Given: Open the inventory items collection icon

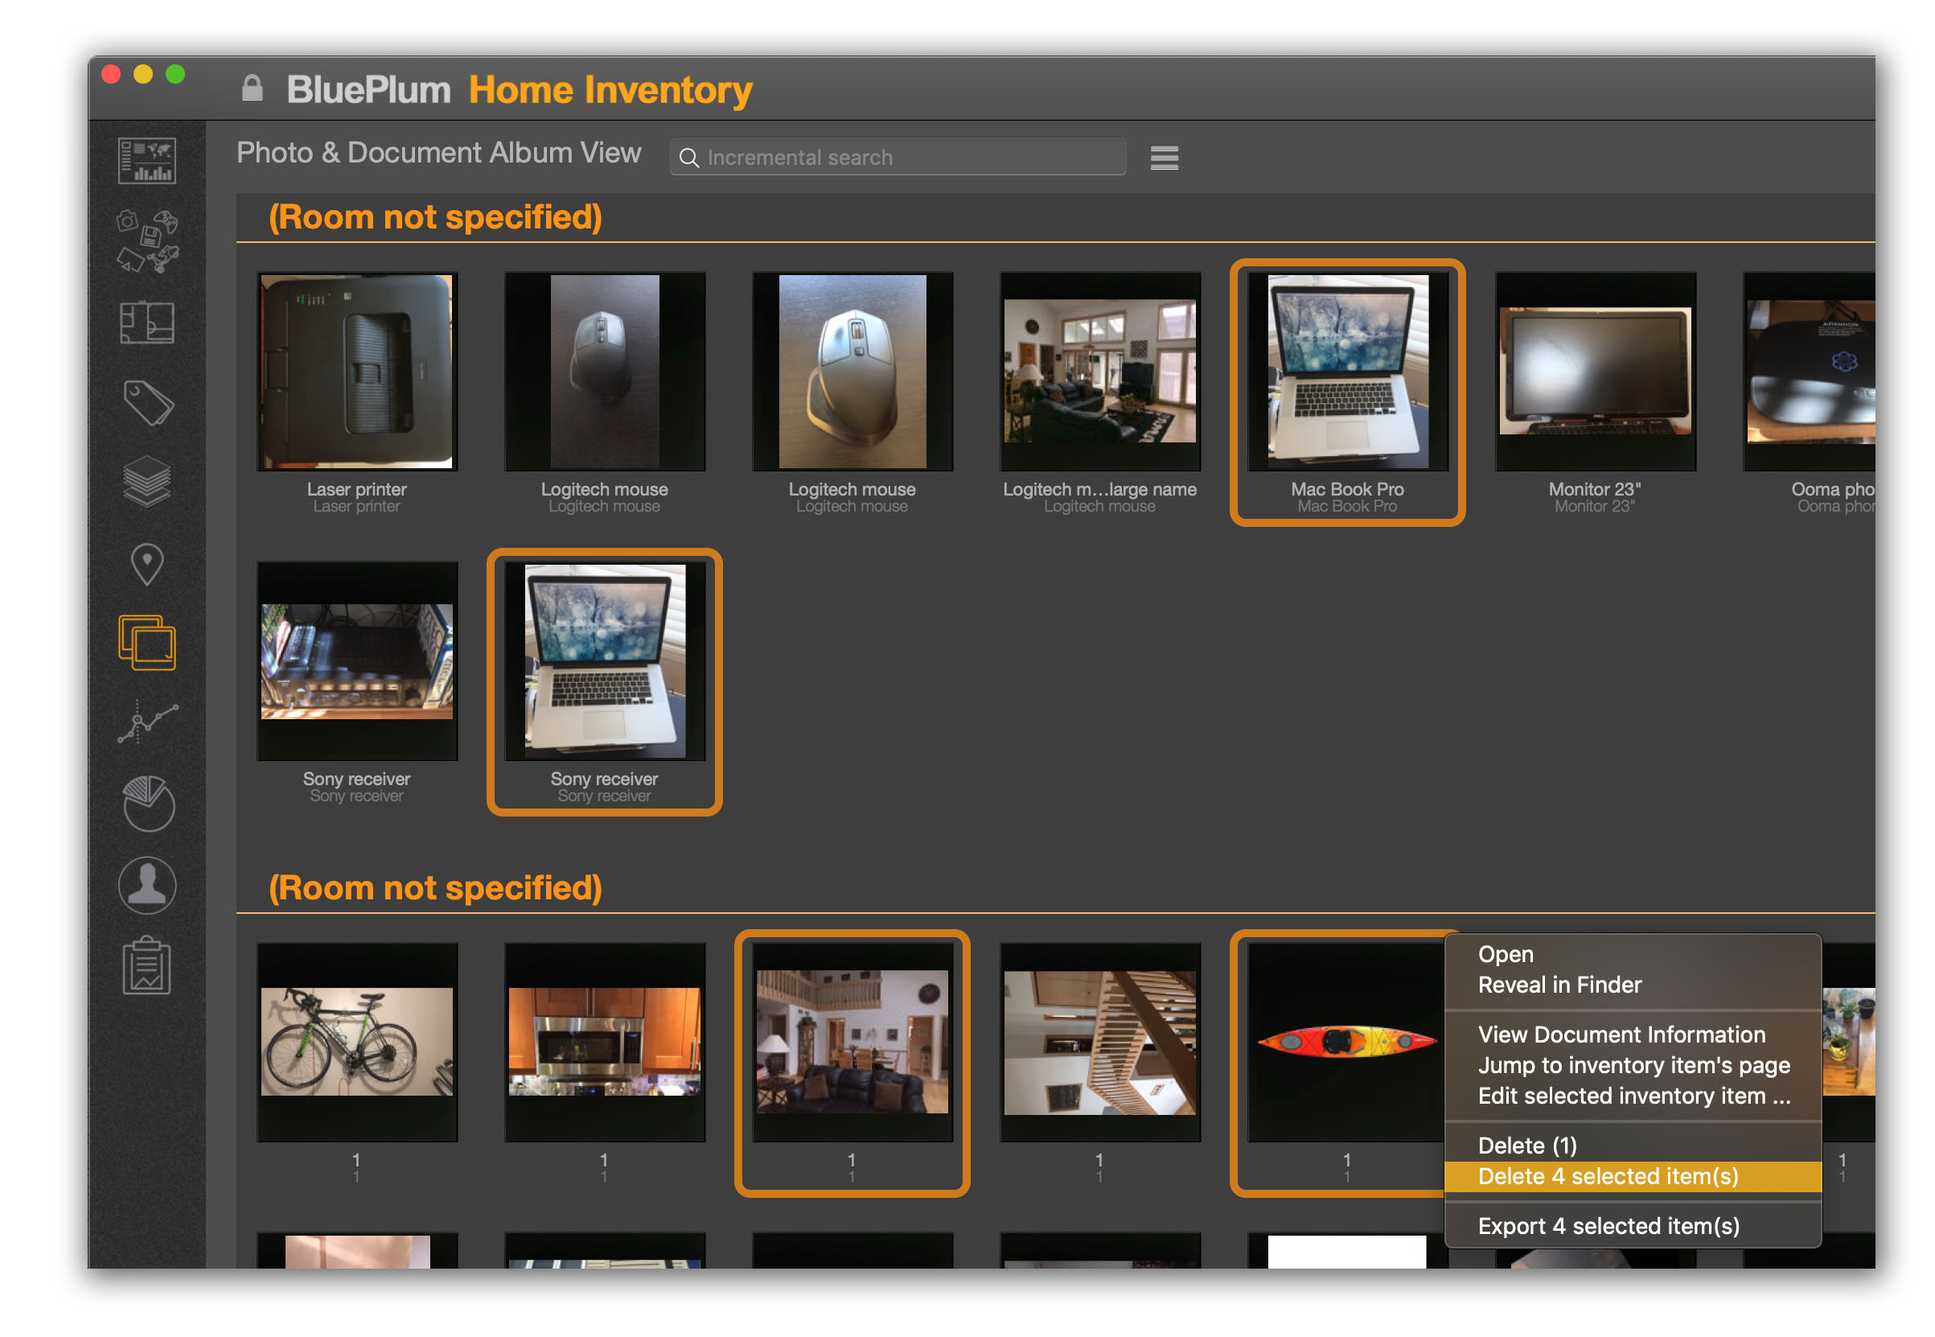Looking at the screenshot, I should pyautogui.click(x=146, y=241).
